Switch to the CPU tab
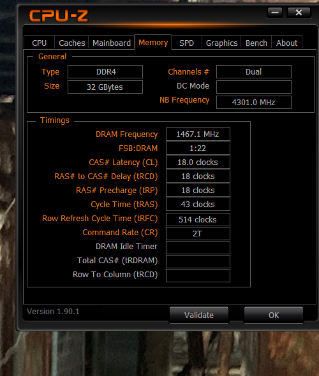The image size is (319, 376). tap(39, 43)
